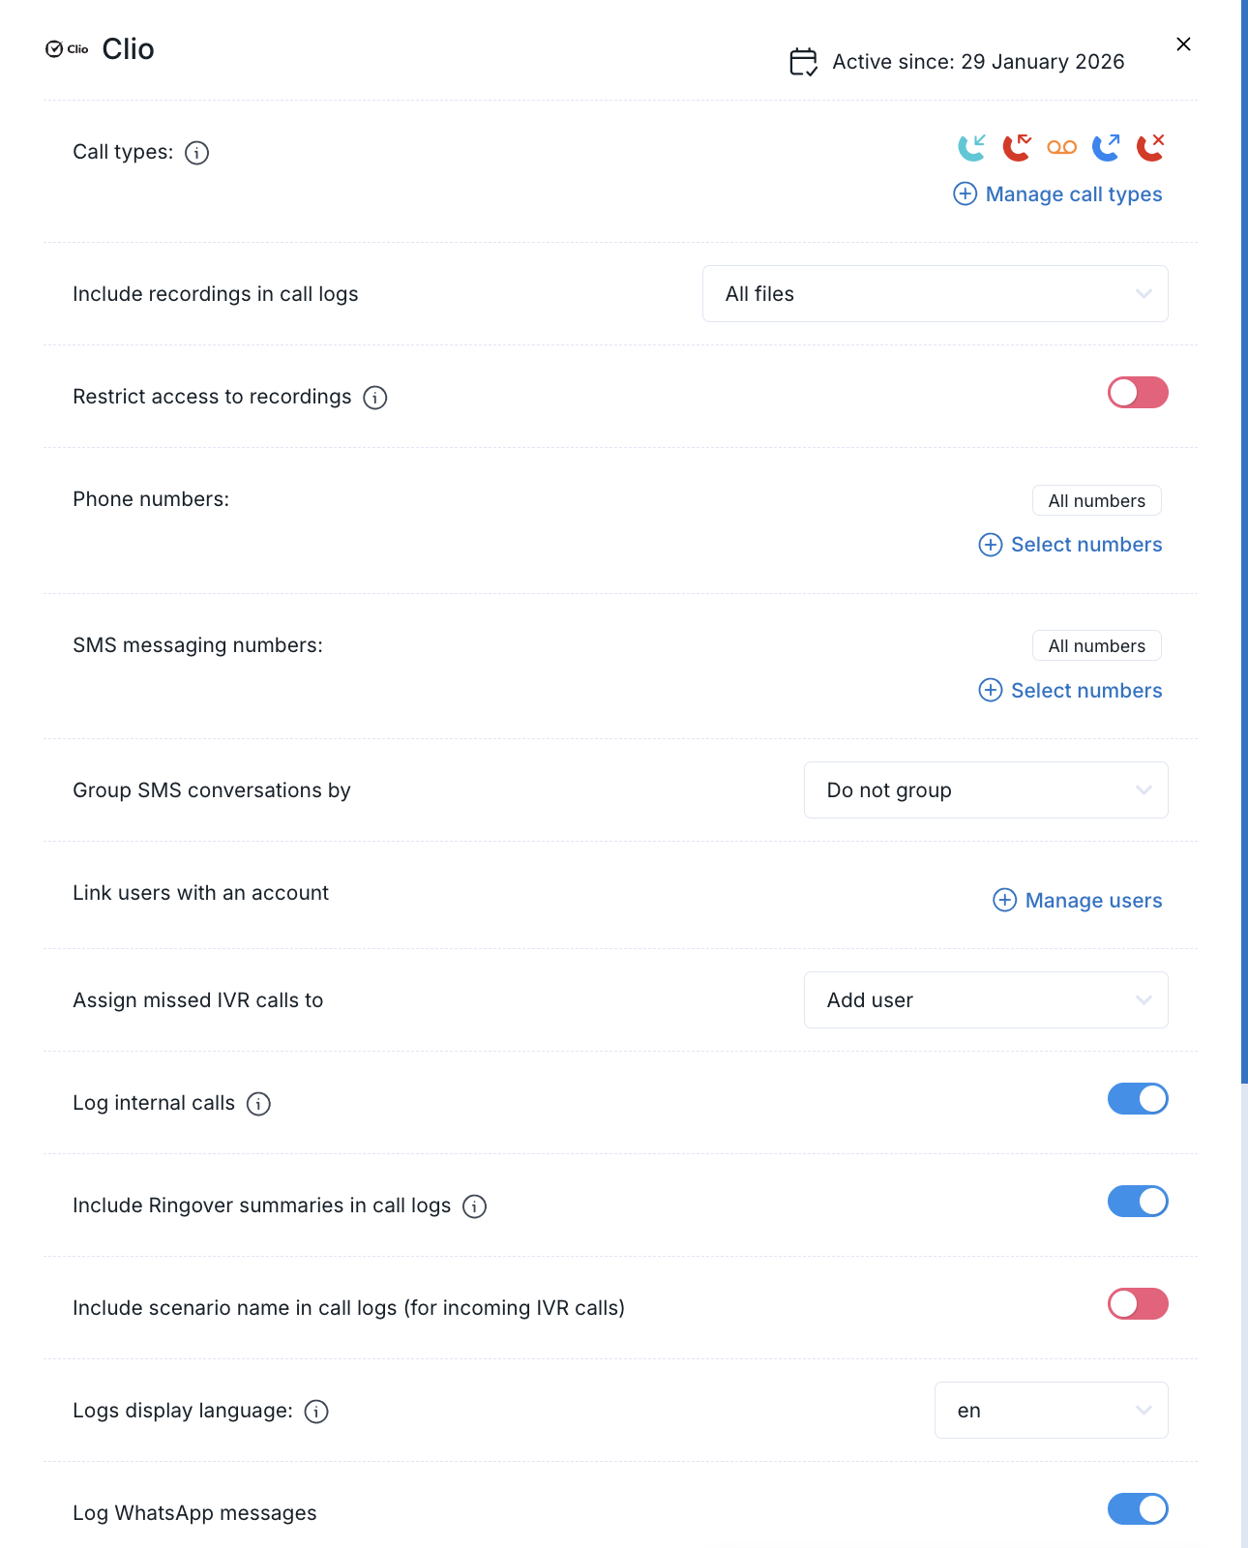Screen dimensions: 1248x1548
Task: Open Manage users link
Action: coord(1078,901)
